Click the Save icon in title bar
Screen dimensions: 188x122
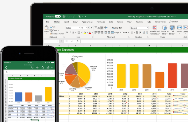tap(64, 17)
